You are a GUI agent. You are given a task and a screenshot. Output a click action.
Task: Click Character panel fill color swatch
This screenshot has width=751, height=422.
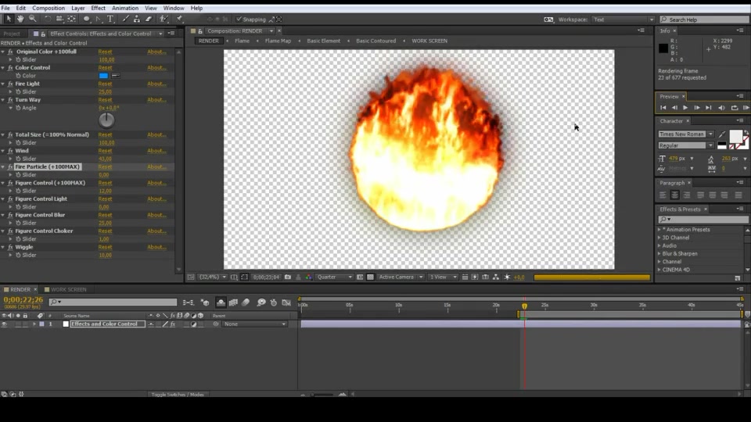pos(735,136)
